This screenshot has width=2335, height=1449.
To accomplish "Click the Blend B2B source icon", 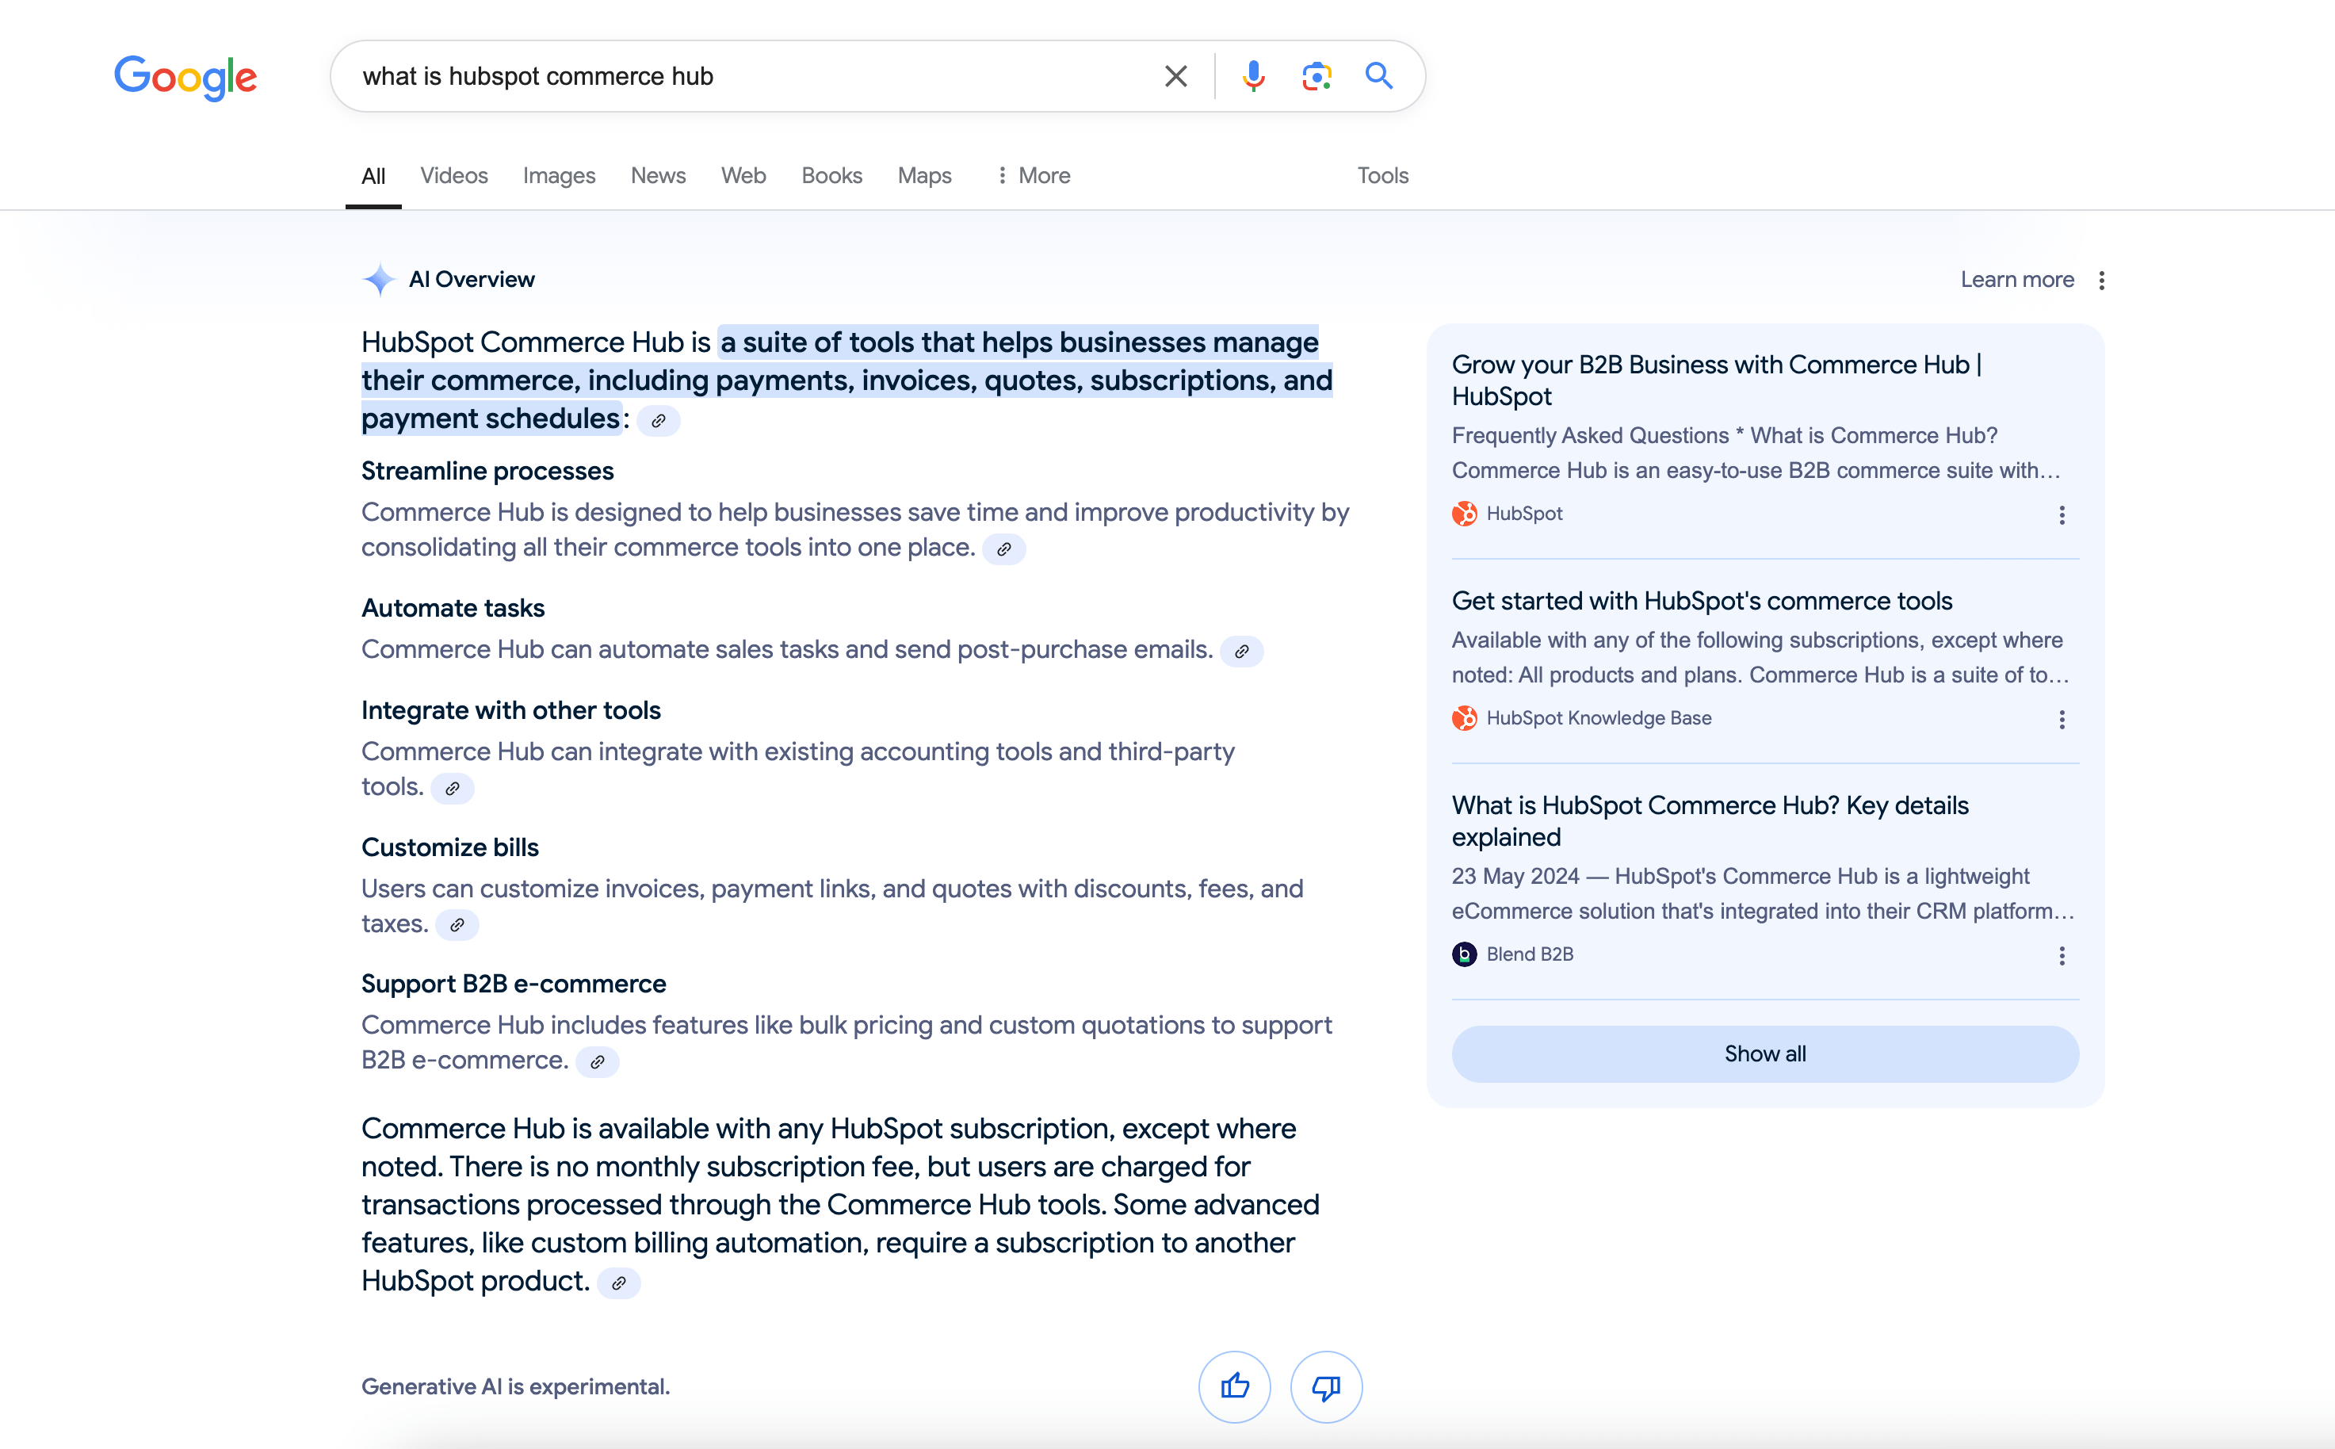I will (1466, 954).
